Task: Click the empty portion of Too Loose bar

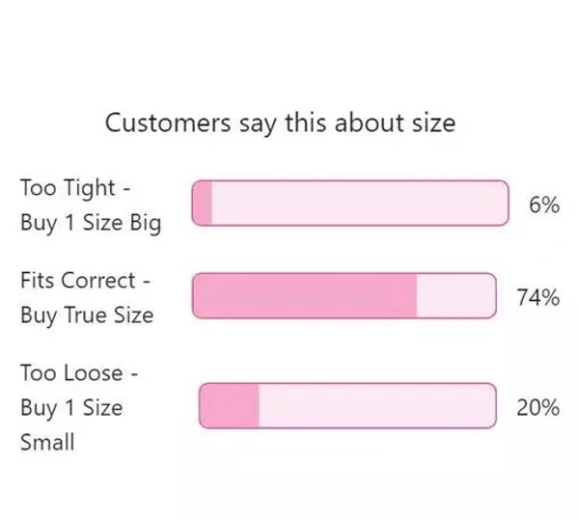Action: tap(376, 406)
